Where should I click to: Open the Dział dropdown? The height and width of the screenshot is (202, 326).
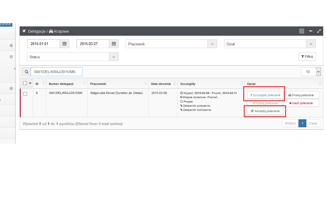pos(270,44)
